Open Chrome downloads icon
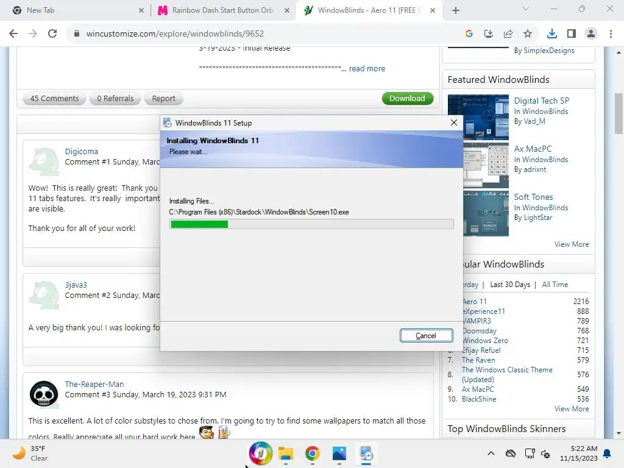This screenshot has height=468, width=624. pos(552,34)
